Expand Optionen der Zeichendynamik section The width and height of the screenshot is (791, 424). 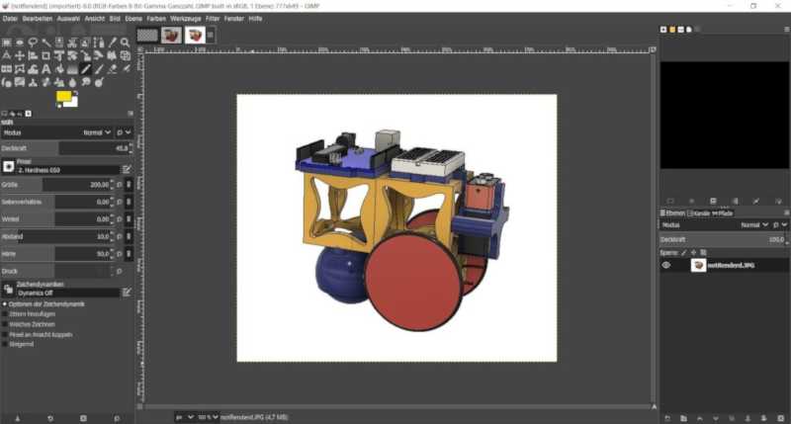5,304
